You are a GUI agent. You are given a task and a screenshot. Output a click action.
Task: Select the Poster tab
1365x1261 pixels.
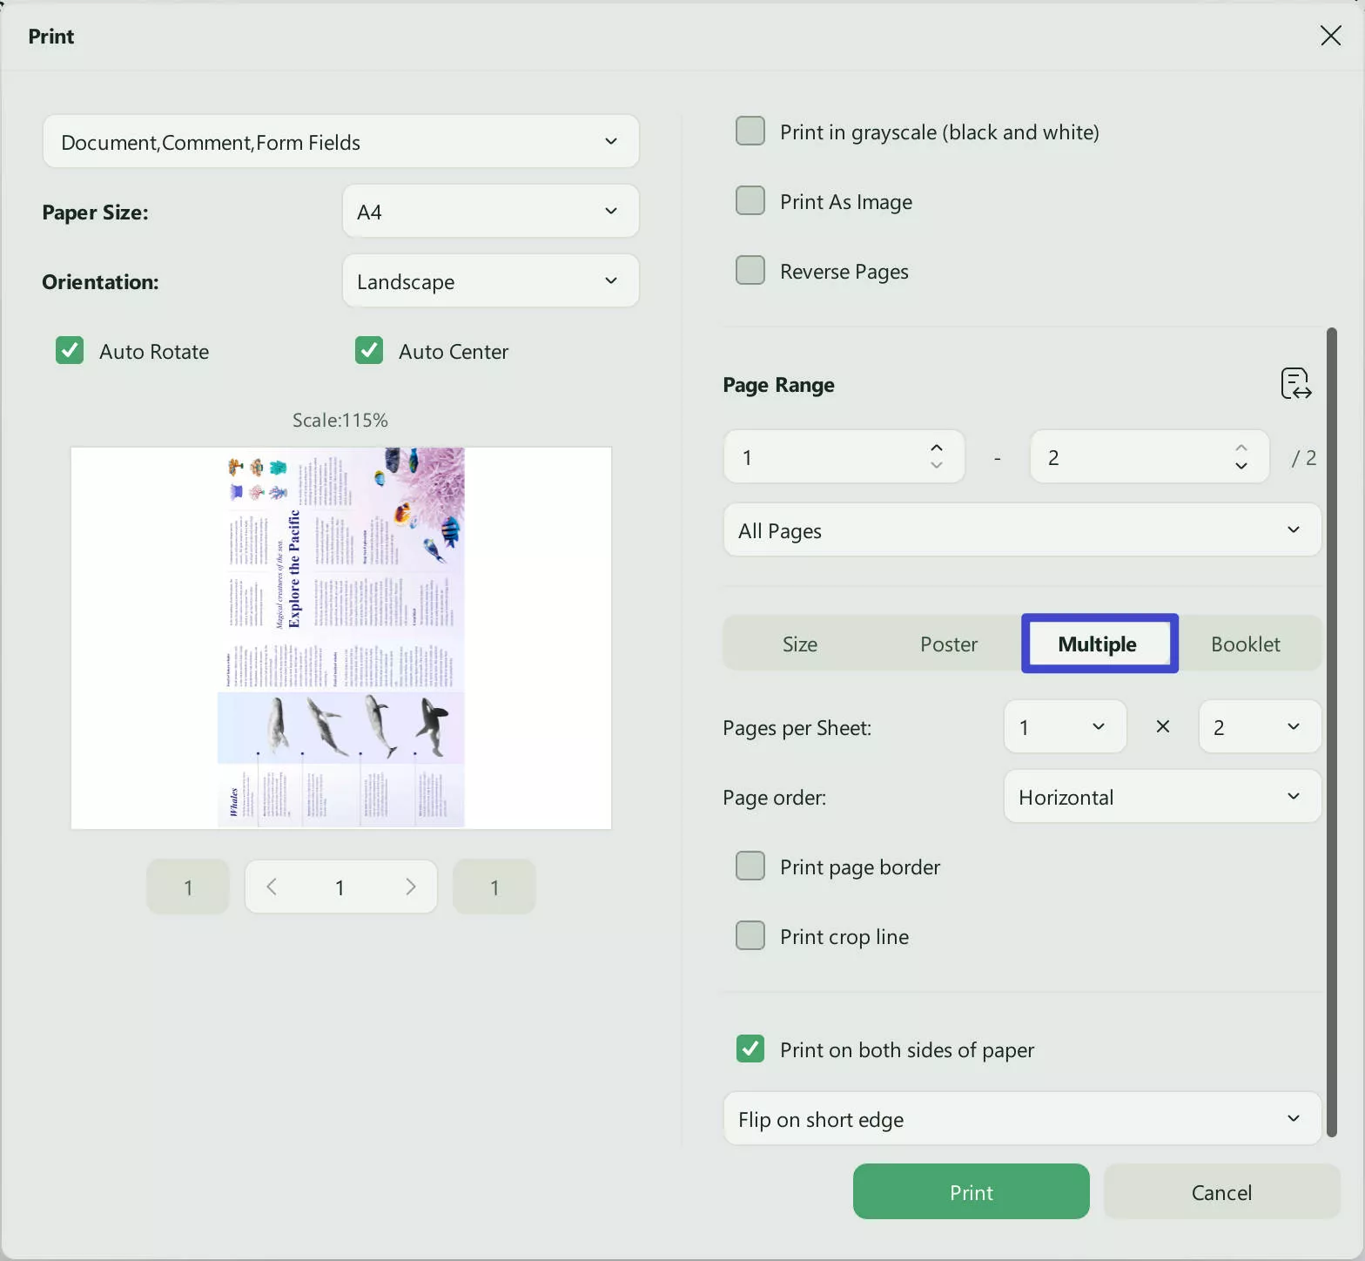pos(949,644)
